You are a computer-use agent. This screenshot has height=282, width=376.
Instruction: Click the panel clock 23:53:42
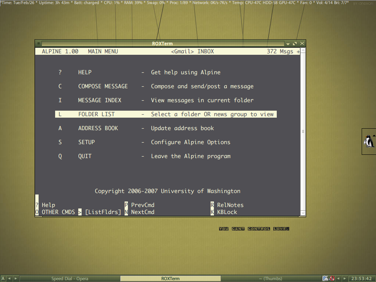361,278
